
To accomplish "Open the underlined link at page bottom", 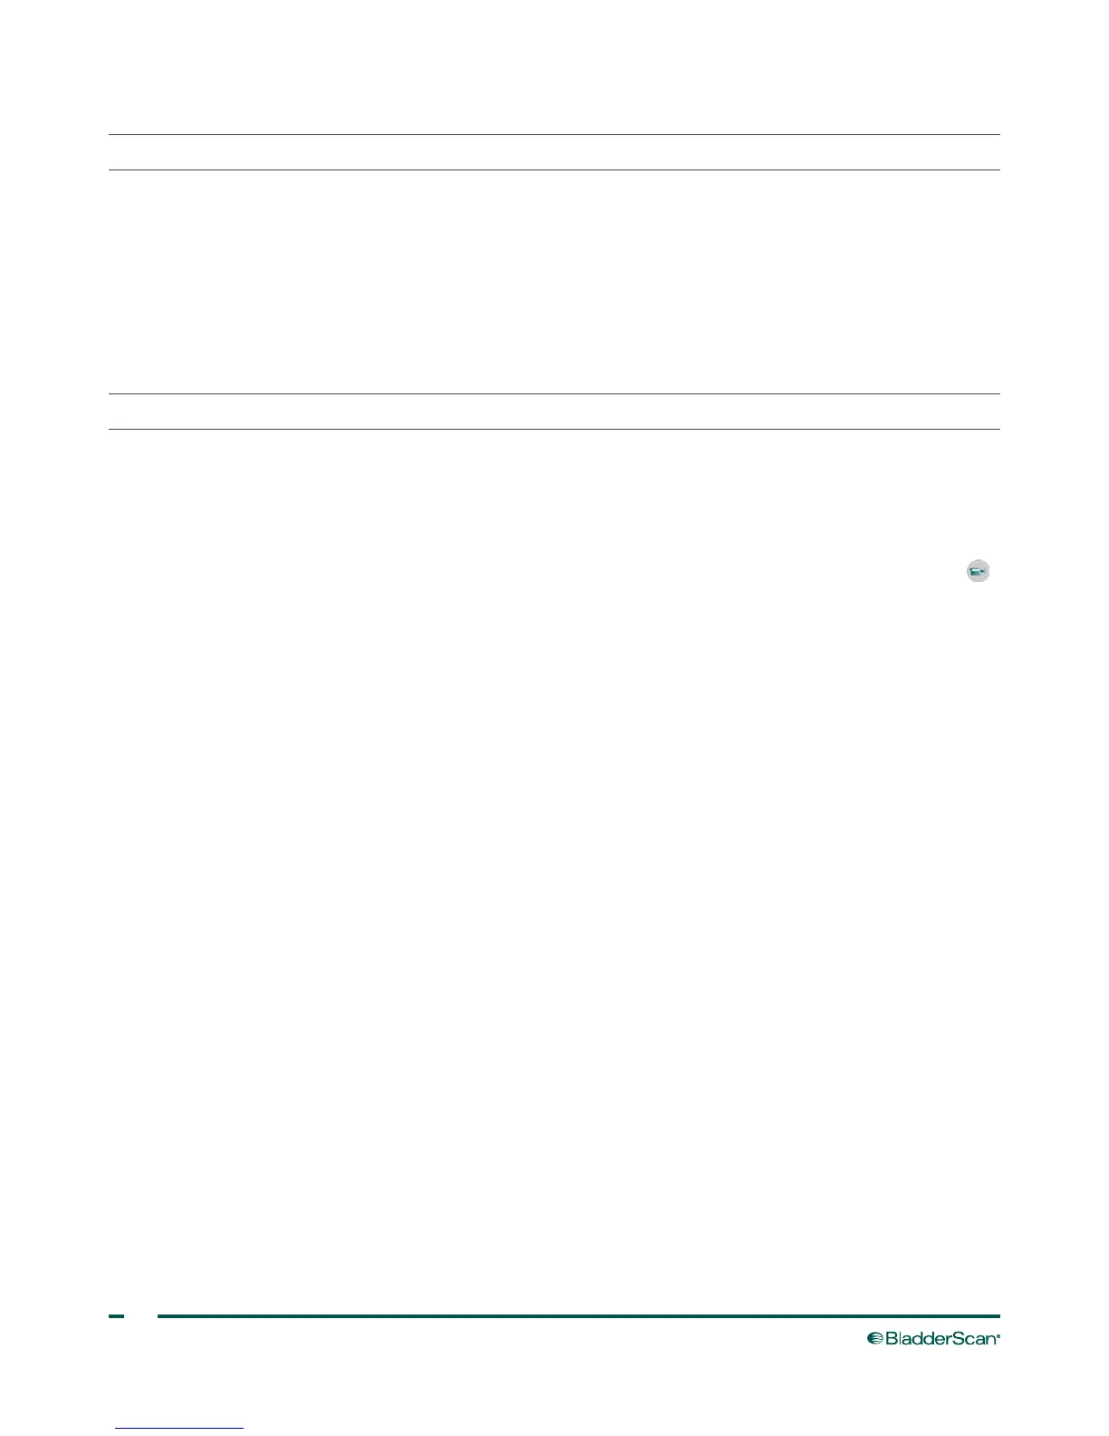I will tap(180, 1429).
